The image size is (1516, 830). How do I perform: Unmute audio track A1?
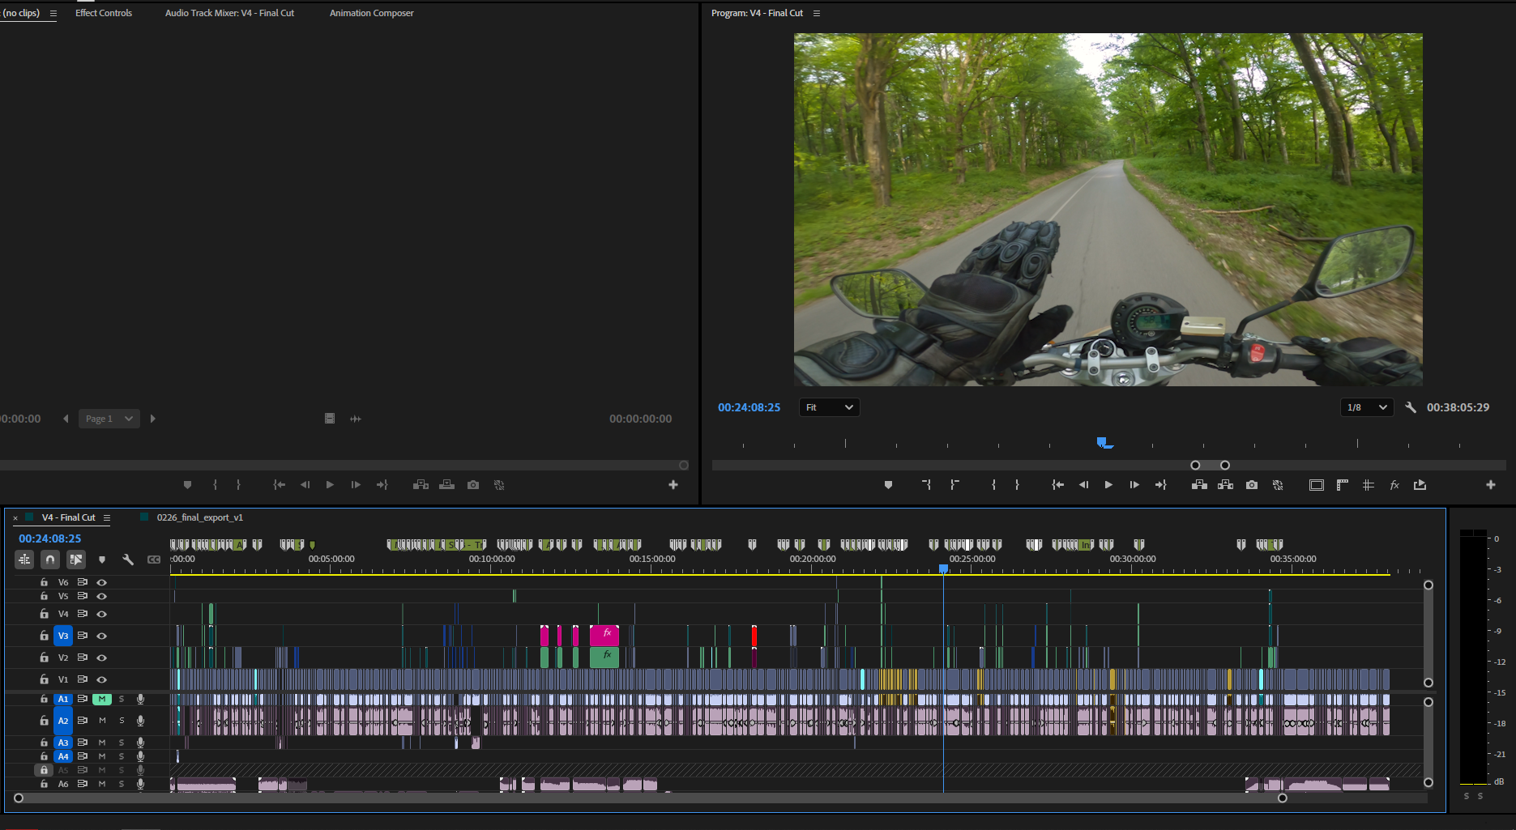[x=102, y=699]
